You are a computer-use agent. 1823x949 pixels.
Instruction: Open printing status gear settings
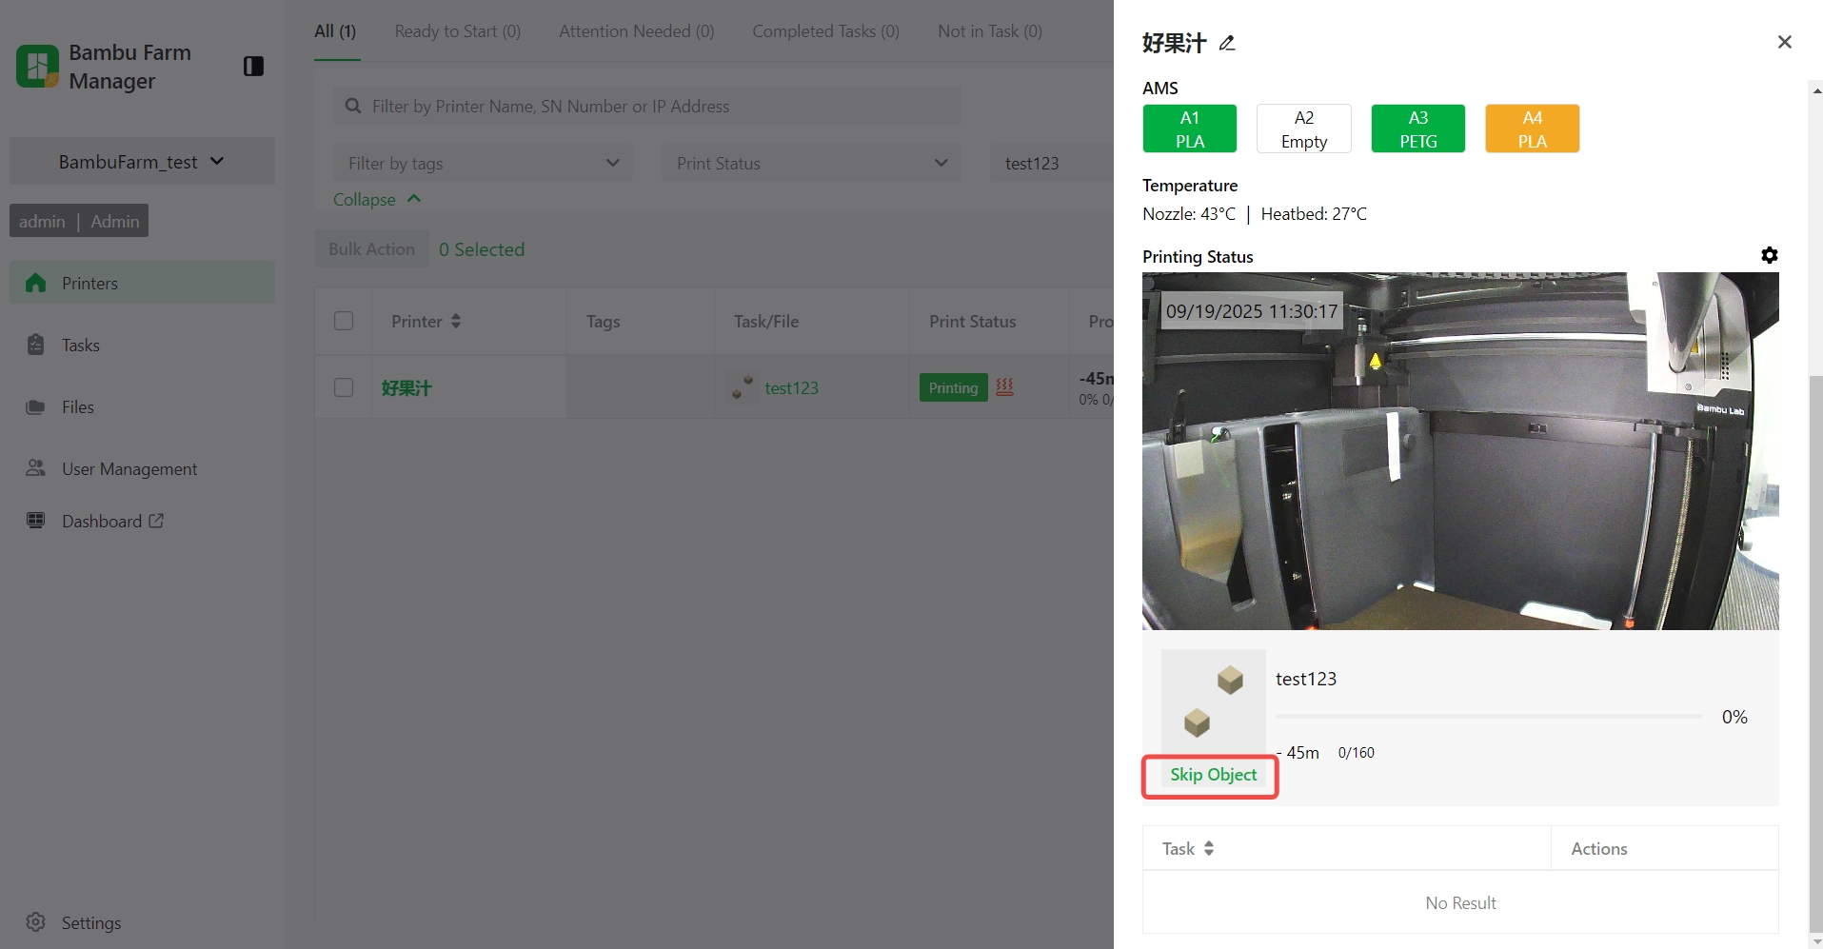(x=1769, y=255)
